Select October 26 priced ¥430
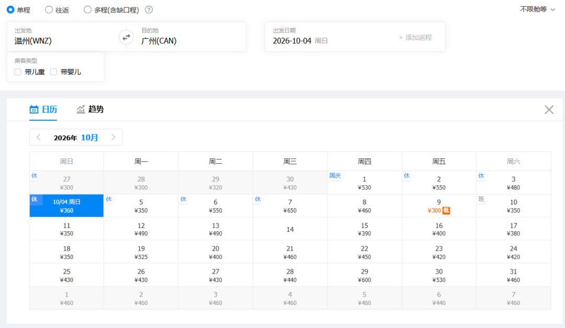The height and width of the screenshot is (328, 565). click(x=141, y=275)
